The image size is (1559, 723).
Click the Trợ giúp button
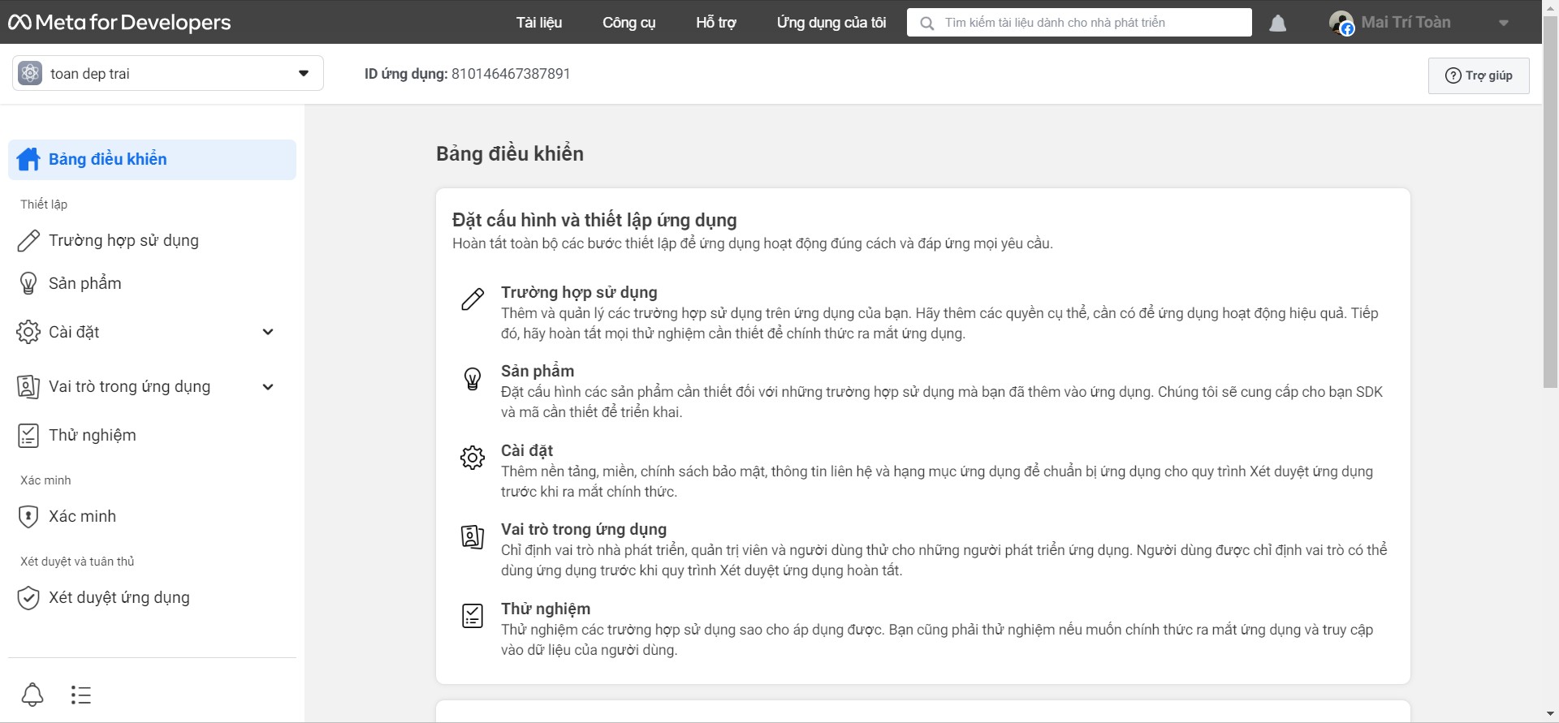coord(1479,75)
